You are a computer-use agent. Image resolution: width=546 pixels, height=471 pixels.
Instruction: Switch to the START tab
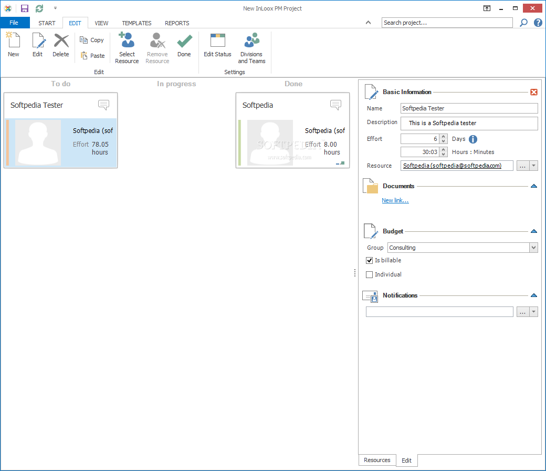point(47,23)
